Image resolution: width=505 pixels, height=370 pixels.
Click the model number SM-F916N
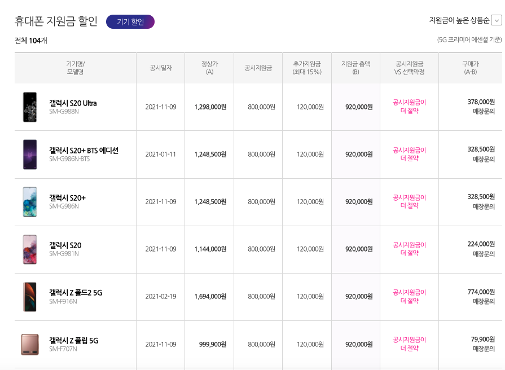click(63, 301)
